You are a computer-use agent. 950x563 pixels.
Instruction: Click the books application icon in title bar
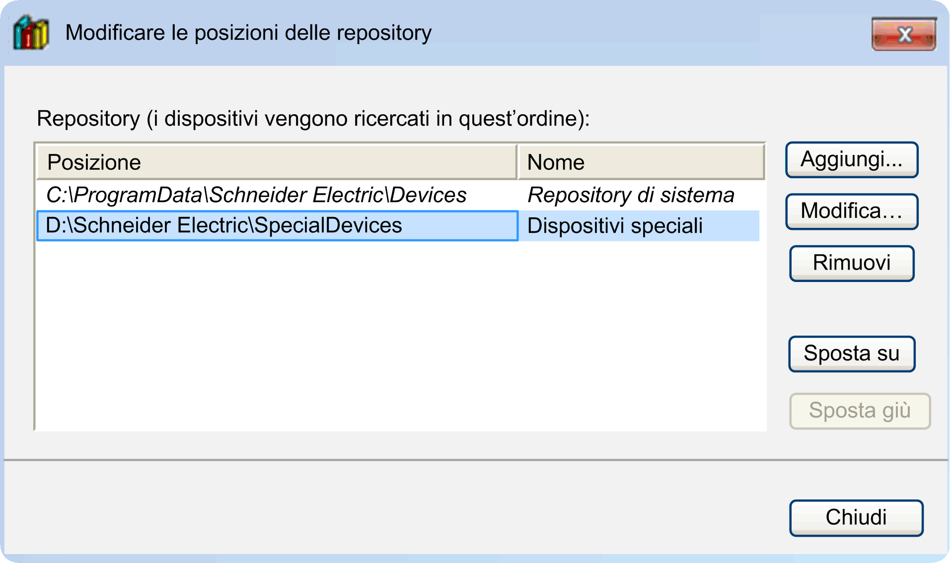31,33
